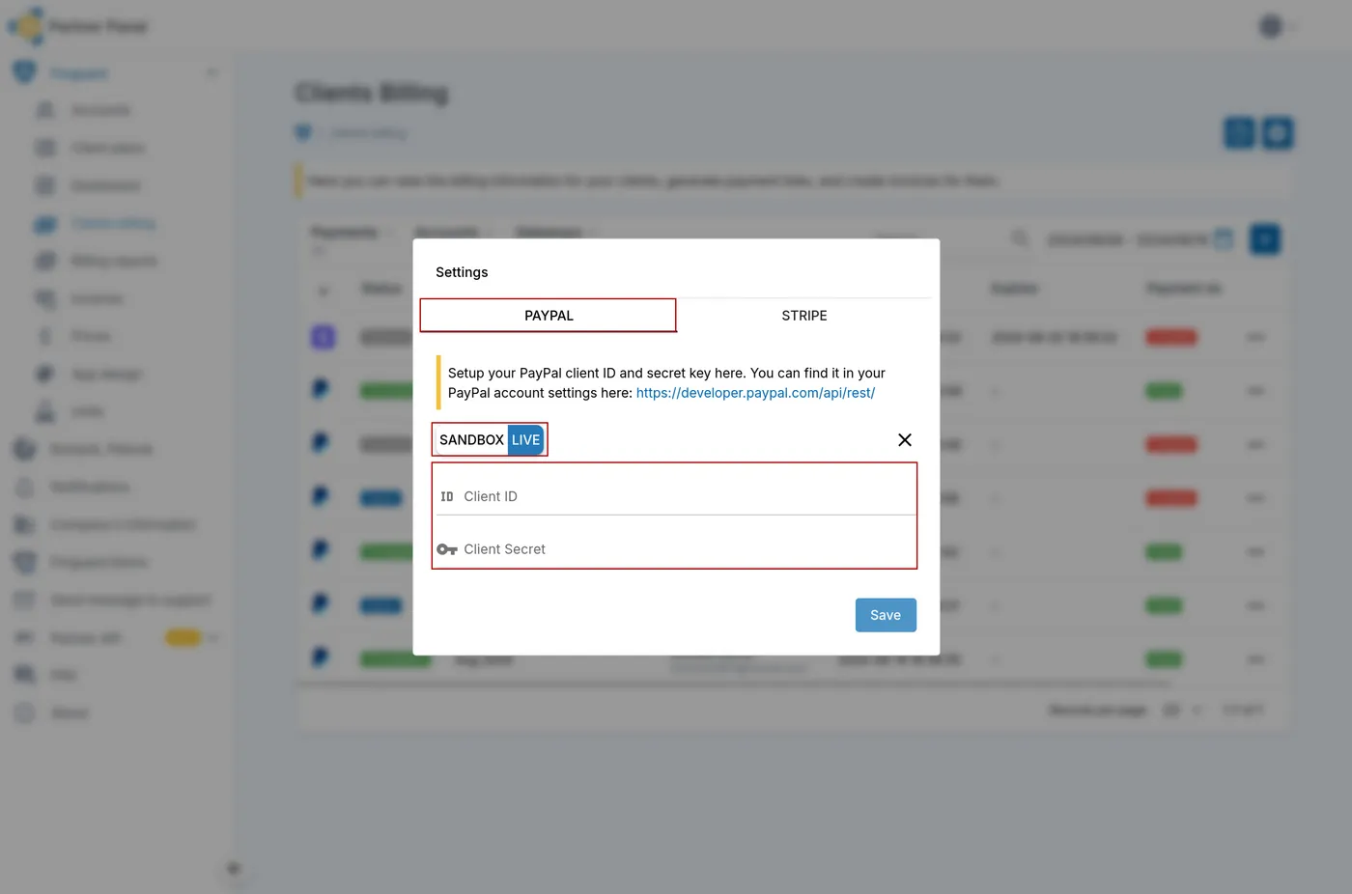
Task: Click the 'Setup your PayPal client ID' notice text
Action: (666, 382)
